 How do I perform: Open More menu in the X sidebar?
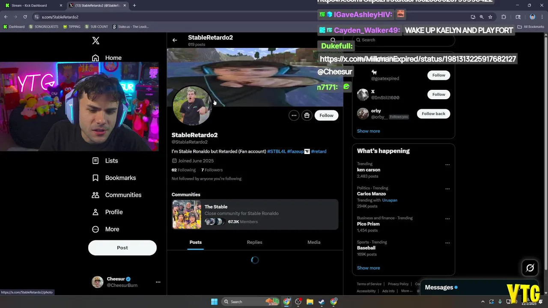click(x=106, y=229)
